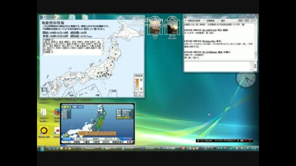296x166 pixels.
Task: Toggle the third checkbox in chat window toolbar
Action: (x=219, y=21)
